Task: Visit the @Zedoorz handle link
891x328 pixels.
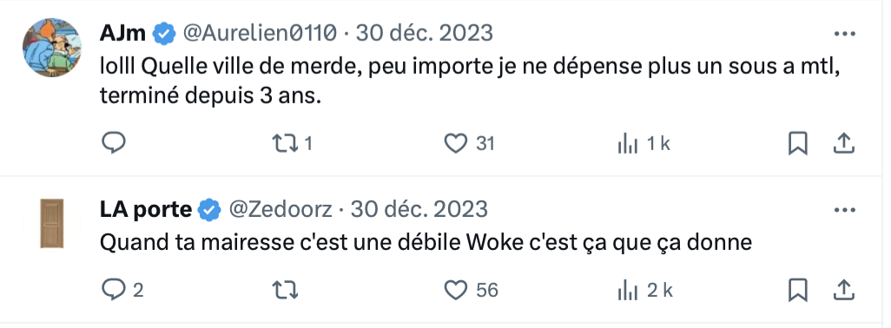Action: [280, 210]
